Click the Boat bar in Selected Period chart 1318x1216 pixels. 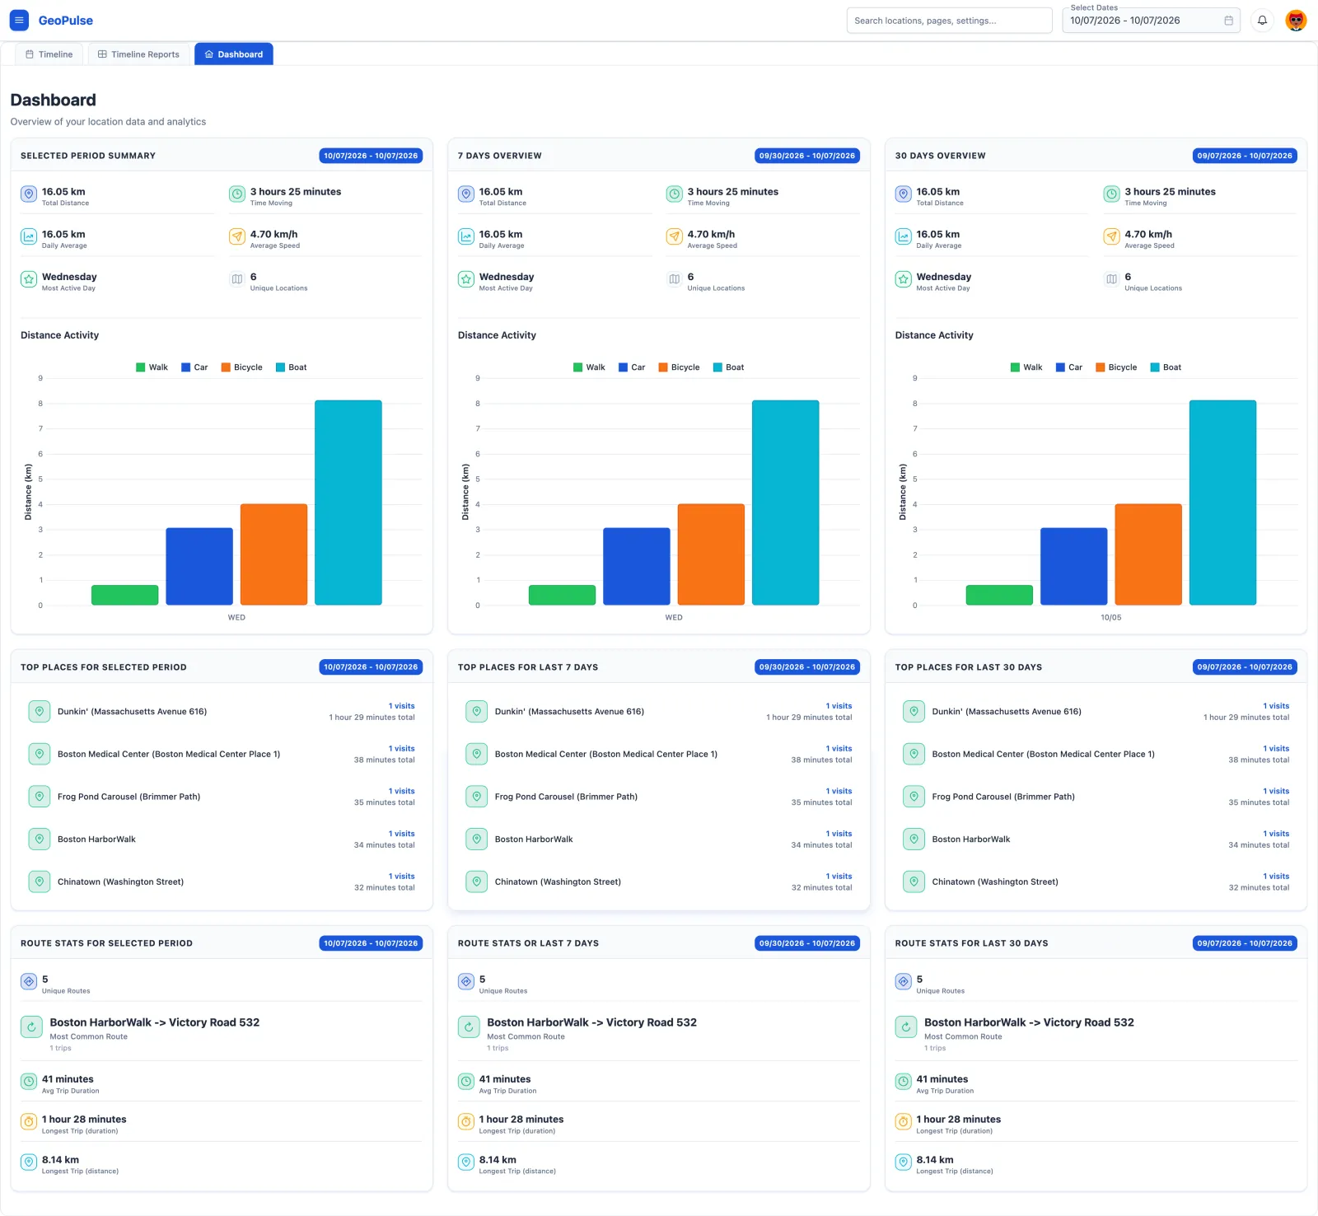[x=348, y=503]
